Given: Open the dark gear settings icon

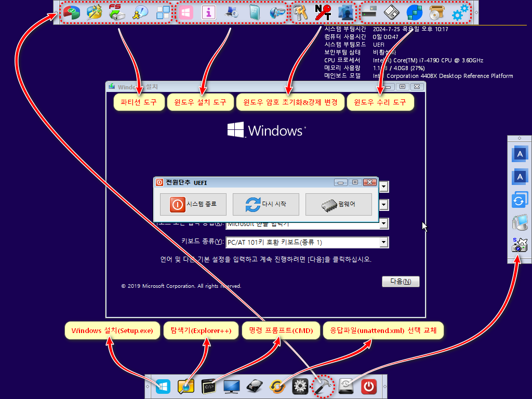Looking at the screenshot, I should (x=300, y=387).
